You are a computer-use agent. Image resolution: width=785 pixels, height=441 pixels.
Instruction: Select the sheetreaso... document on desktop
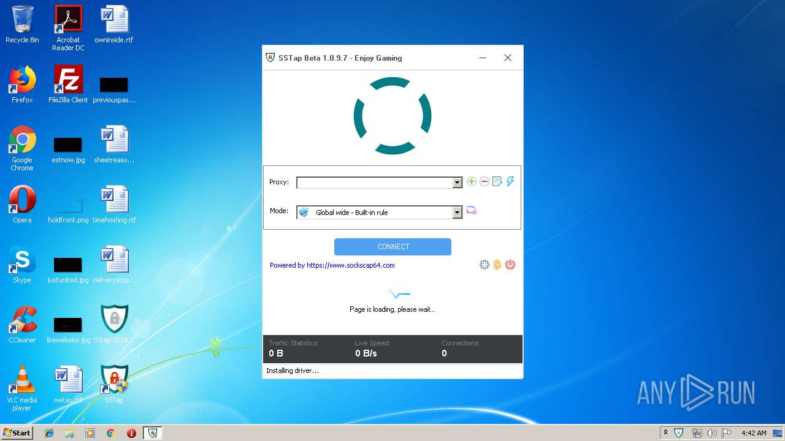point(114,145)
